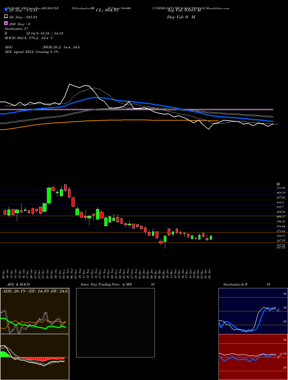Click the empty intraday trading price panel

coord(115,322)
